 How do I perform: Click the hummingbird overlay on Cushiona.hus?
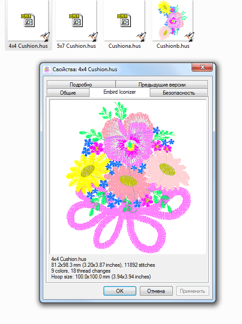[x=142, y=37]
